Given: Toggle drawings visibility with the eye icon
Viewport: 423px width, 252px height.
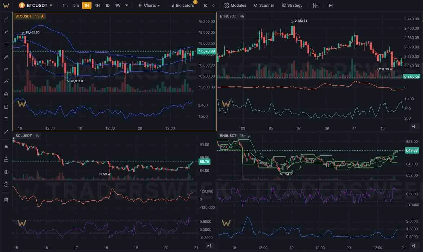Looking at the screenshot, I should (x=6, y=172).
